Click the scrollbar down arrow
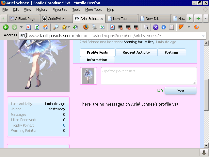The width and height of the screenshot is (209, 157). (206, 146)
